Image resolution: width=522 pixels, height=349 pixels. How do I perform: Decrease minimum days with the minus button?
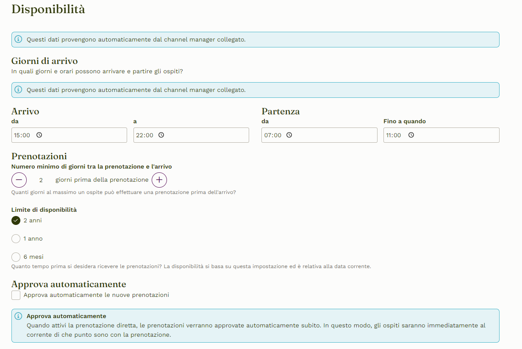point(19,180)
